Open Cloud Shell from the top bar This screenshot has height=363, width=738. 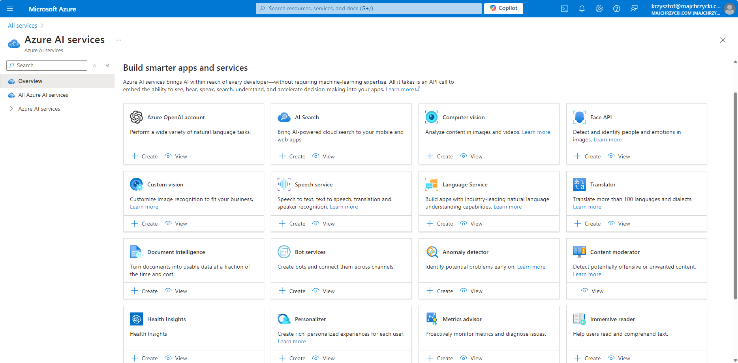[565, 9]
